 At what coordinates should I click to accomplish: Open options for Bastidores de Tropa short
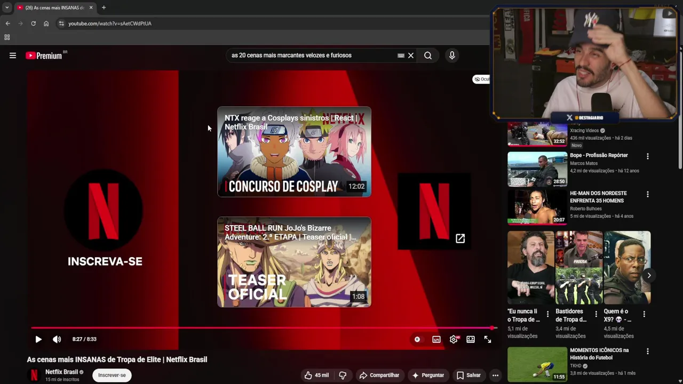coord(595,314)
